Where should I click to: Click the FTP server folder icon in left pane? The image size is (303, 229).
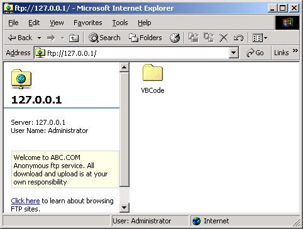[21, 79]
